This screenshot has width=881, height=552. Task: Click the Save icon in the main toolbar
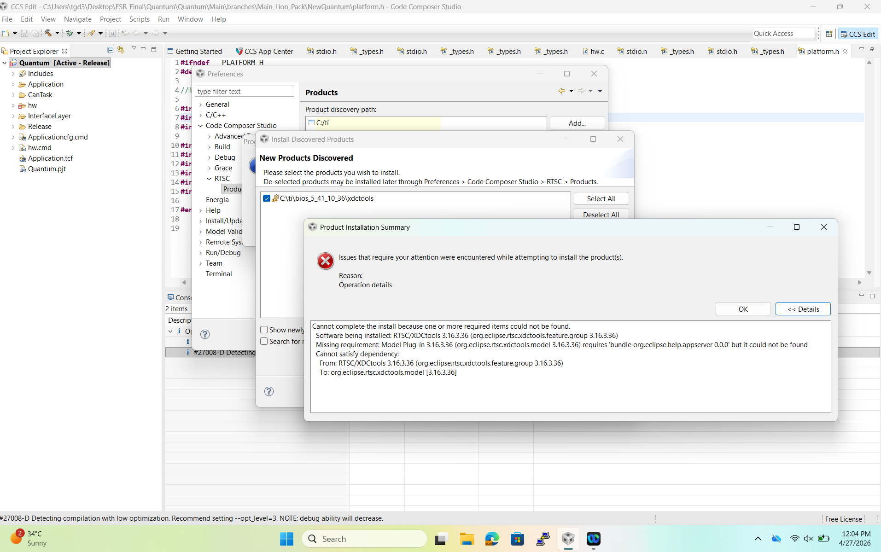pos(24,33)
